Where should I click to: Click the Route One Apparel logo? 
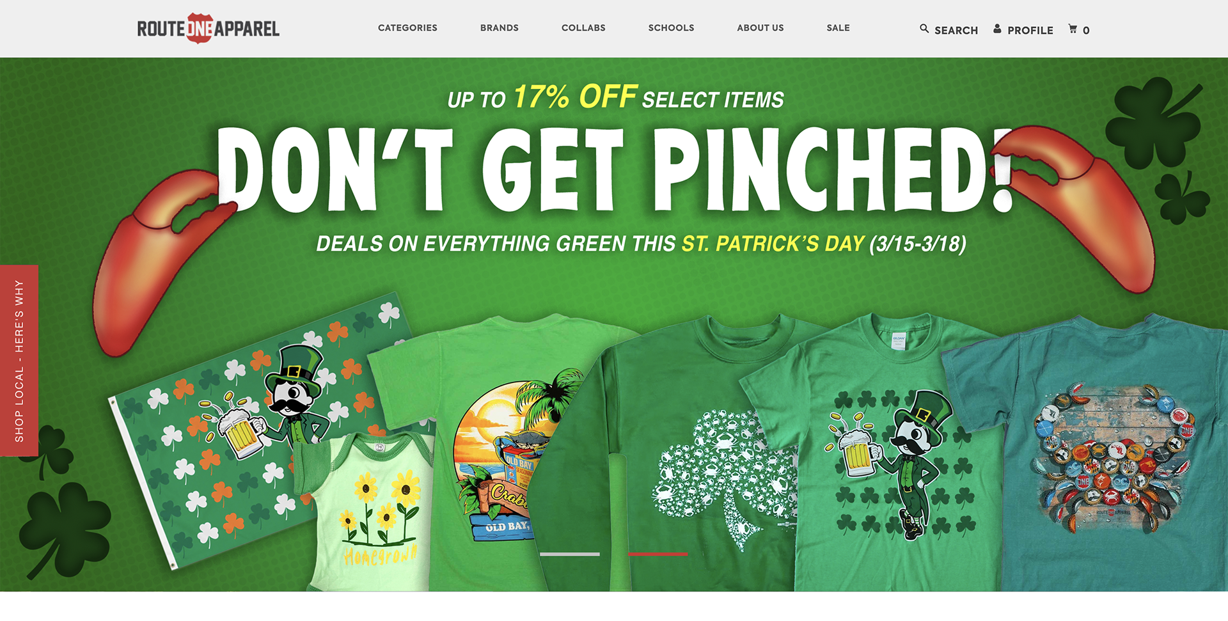209,28
